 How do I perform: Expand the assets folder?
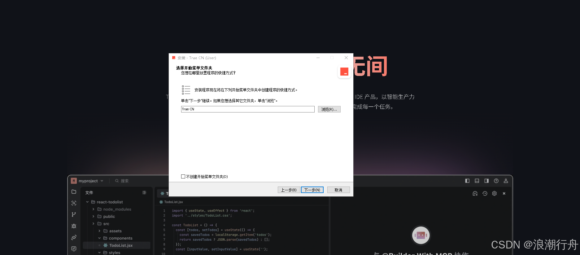[99, 231]
